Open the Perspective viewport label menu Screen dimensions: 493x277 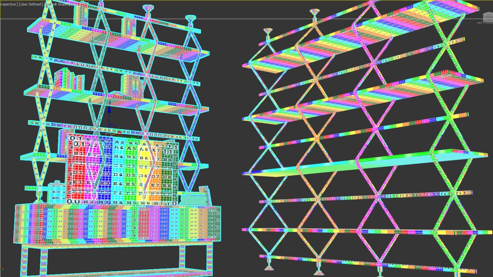point(8,4)
